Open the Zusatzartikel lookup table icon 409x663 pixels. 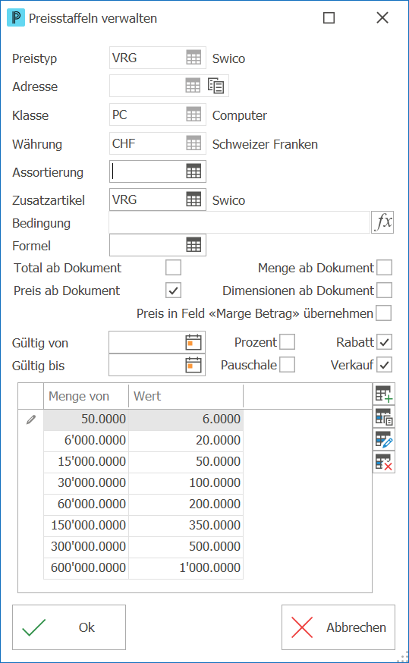tap(193, 200)
